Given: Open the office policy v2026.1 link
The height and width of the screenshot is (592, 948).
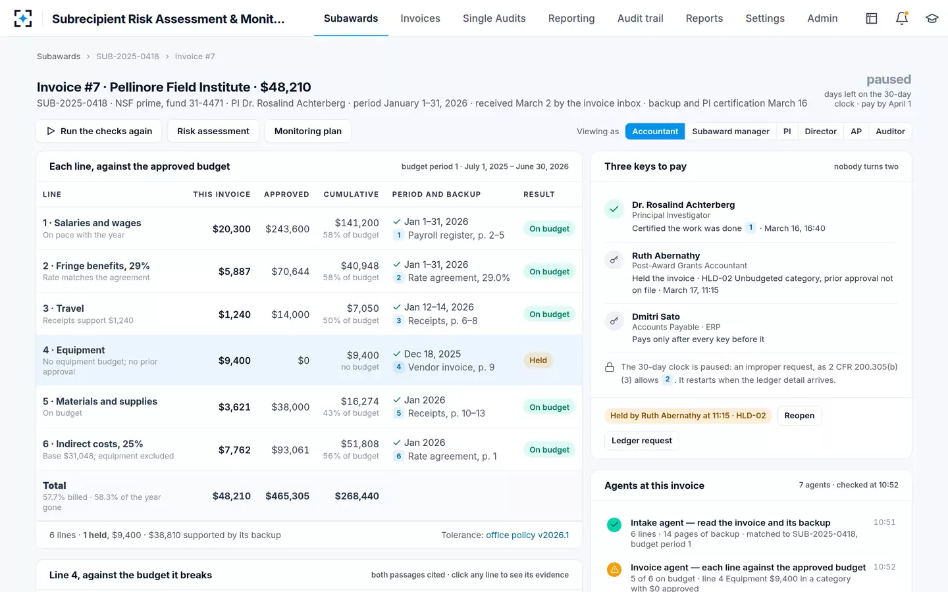Looking at the screenshot, I should pos(527,535).
